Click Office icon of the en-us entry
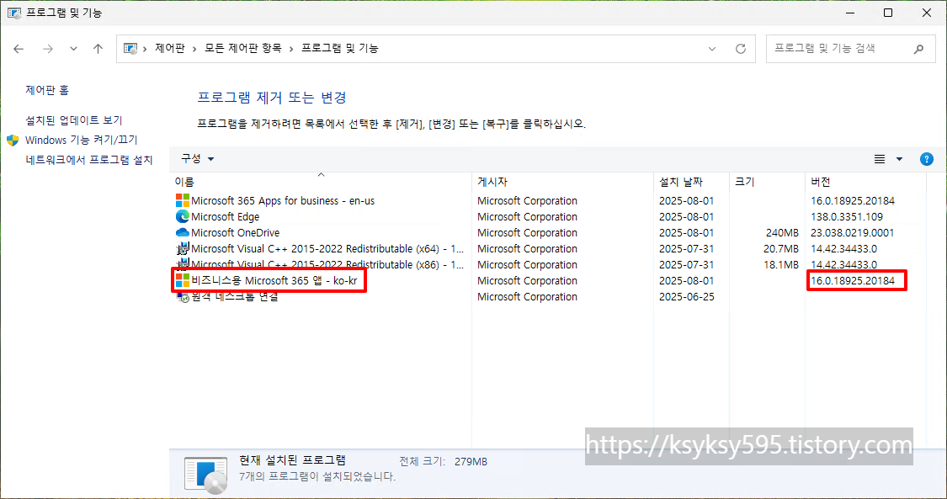Viewport: 947px width, 499px height. click(183, 200)
